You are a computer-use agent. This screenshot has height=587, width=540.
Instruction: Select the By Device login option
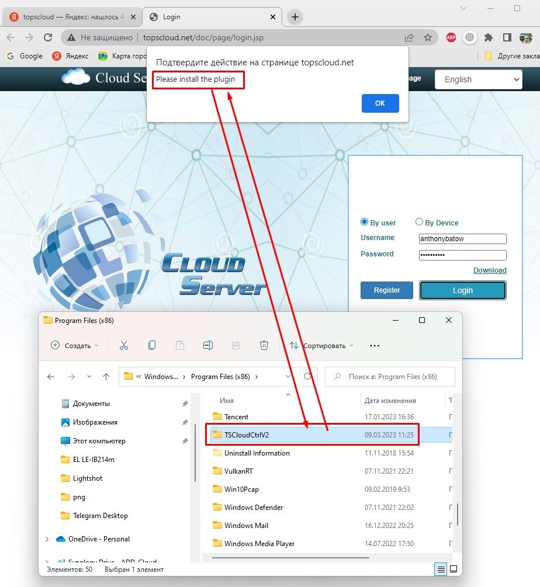click(419, 222)
